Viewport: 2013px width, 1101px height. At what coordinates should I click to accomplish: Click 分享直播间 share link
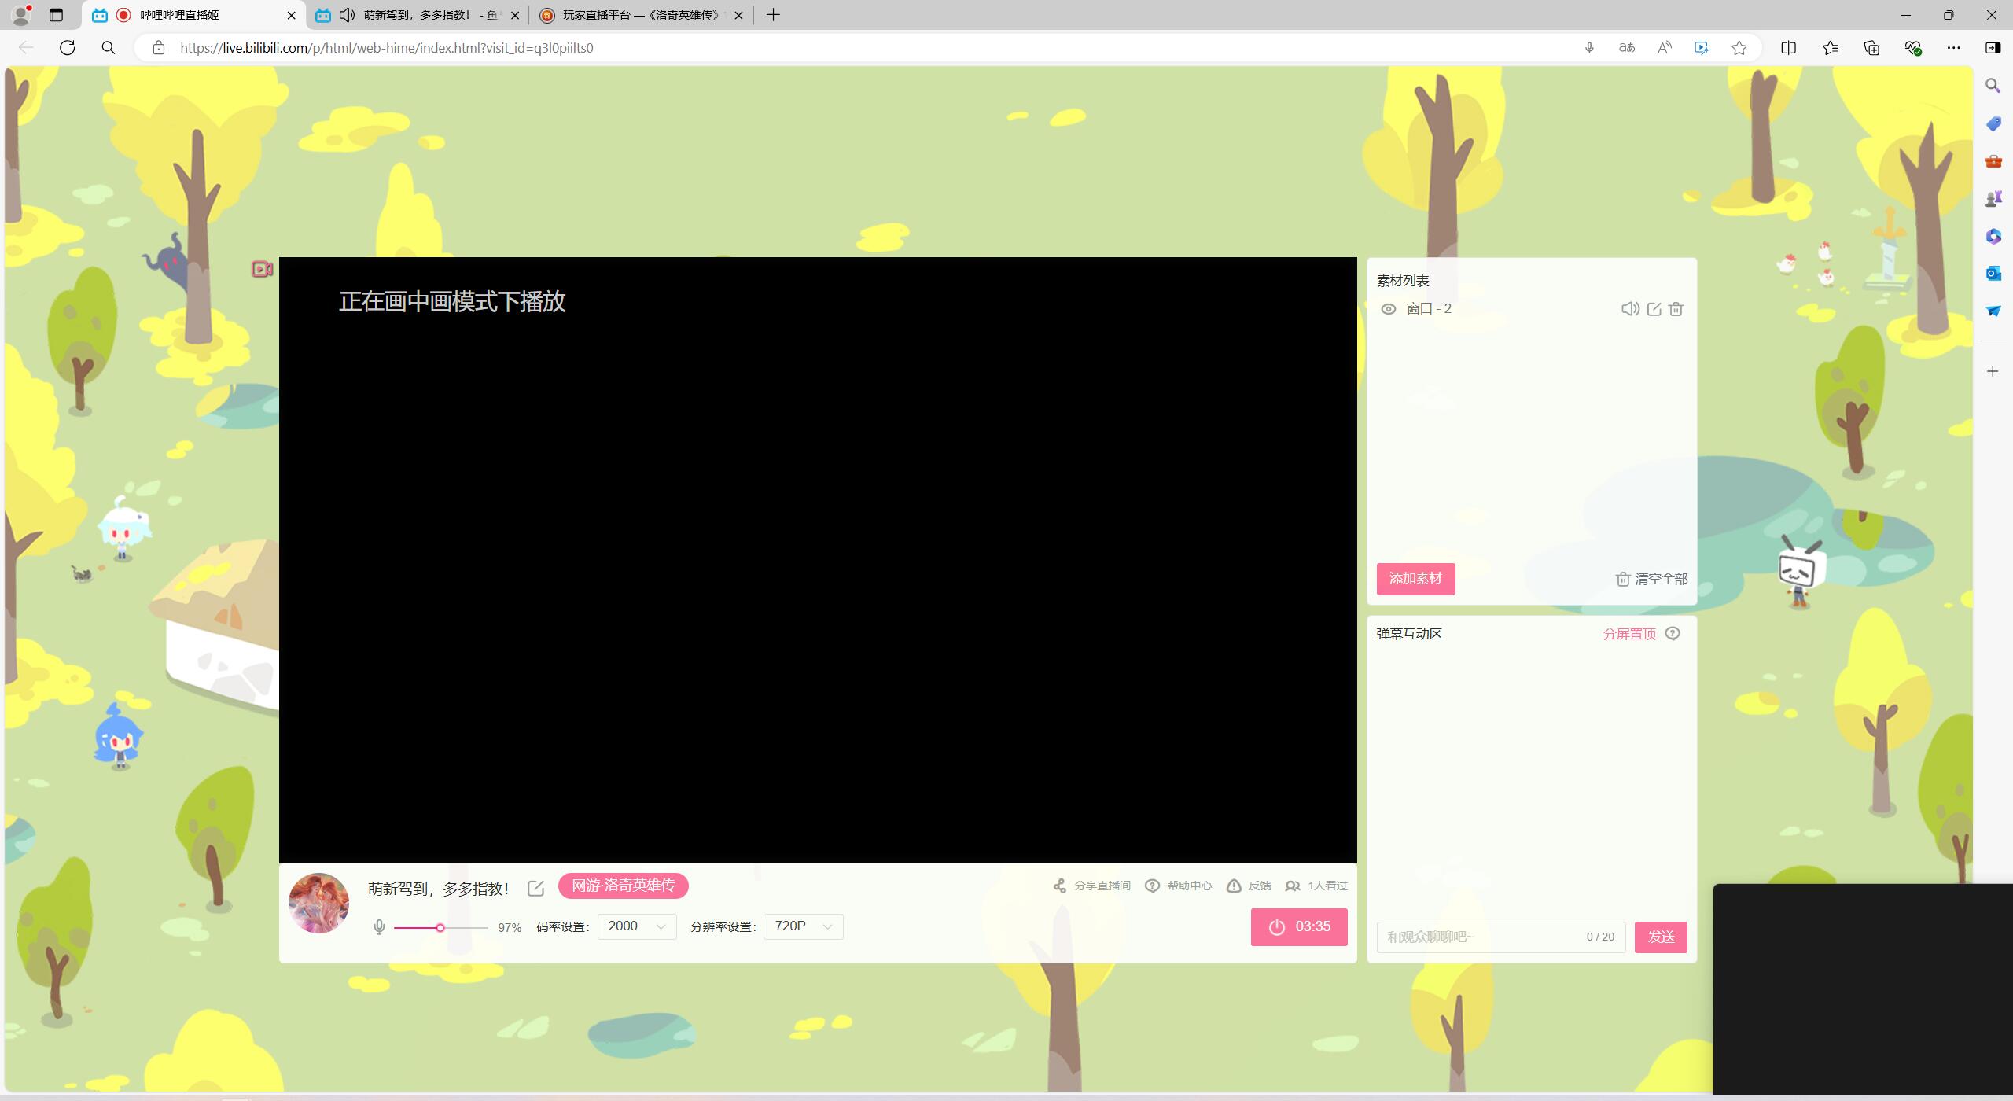point(1091,886)
